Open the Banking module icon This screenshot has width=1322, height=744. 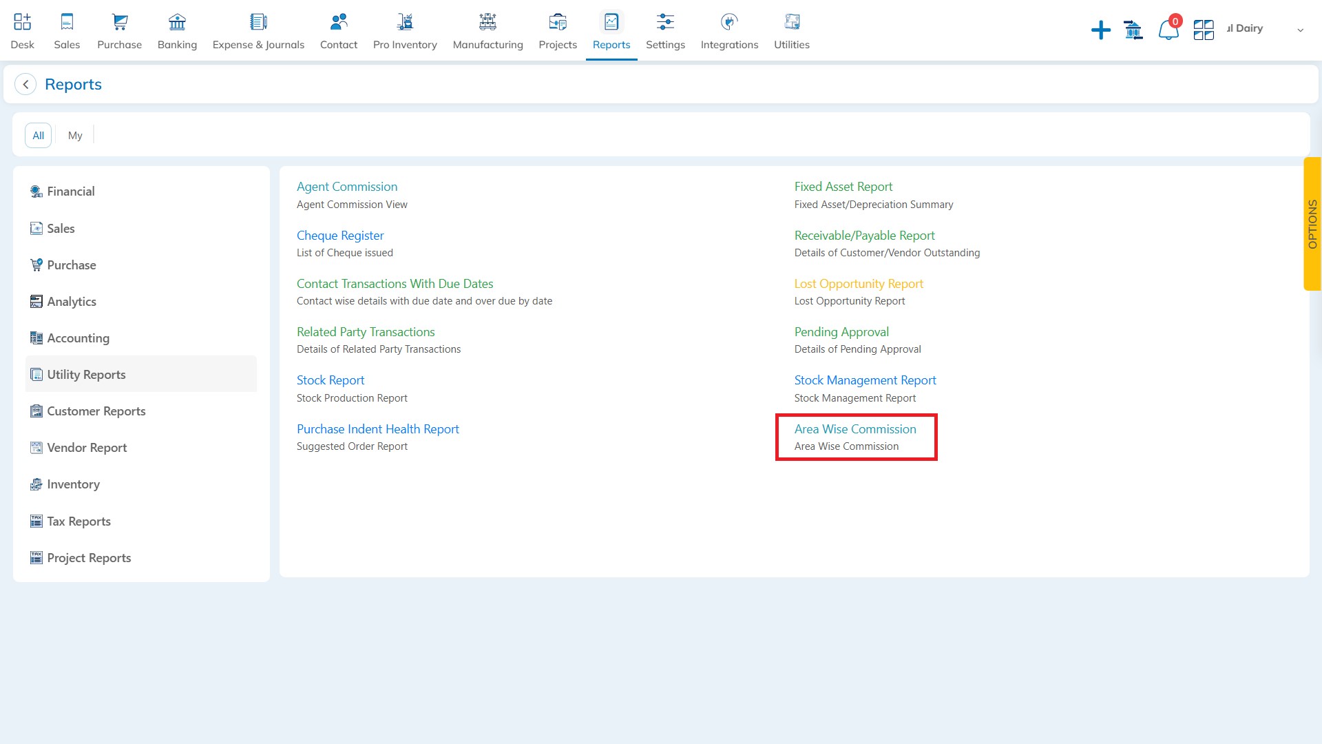177,22
